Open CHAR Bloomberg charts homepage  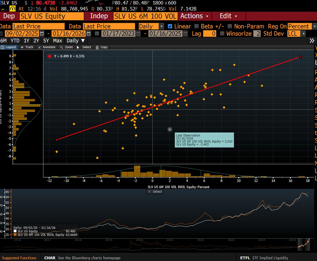82,258
